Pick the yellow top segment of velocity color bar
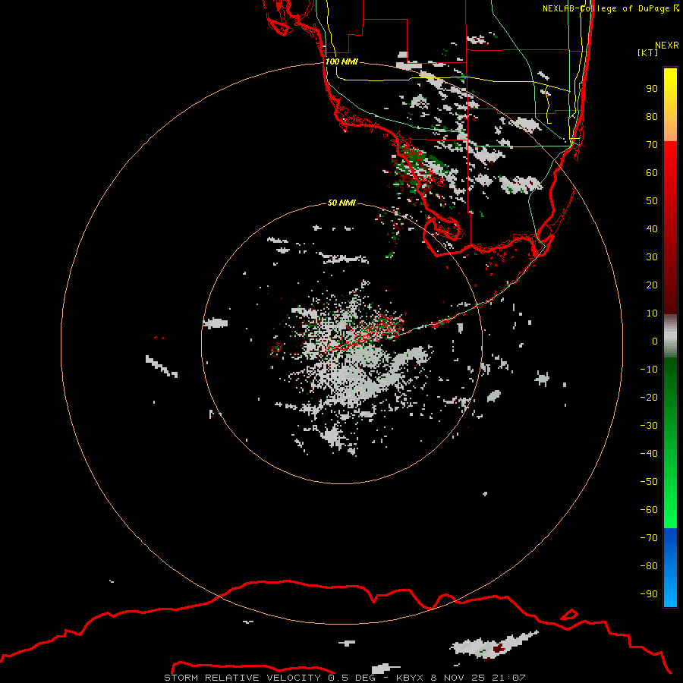 point(670,105)
